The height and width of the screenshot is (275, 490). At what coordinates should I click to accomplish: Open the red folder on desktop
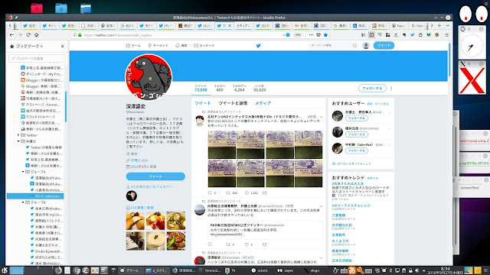[x=37, y=8]
